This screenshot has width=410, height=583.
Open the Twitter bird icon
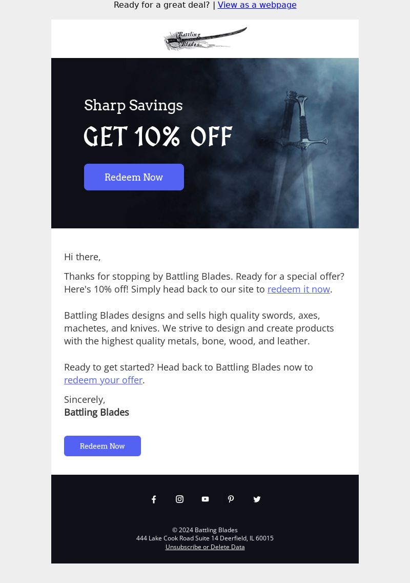point(257,499)
